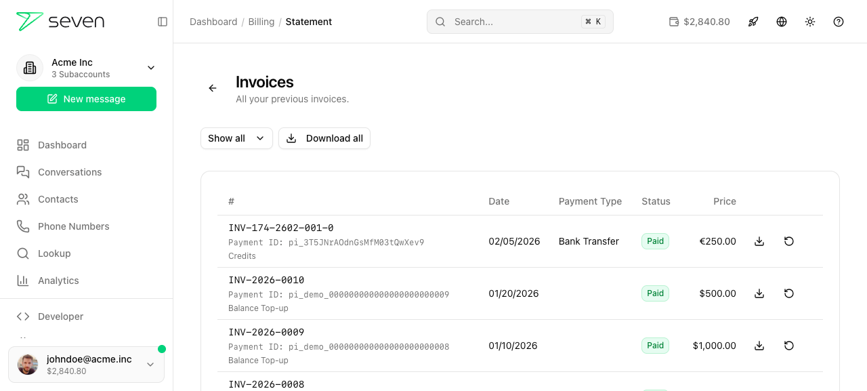Click the ⌘ K shortcut badge
The image size is (867, 391).
coord(593,22)
